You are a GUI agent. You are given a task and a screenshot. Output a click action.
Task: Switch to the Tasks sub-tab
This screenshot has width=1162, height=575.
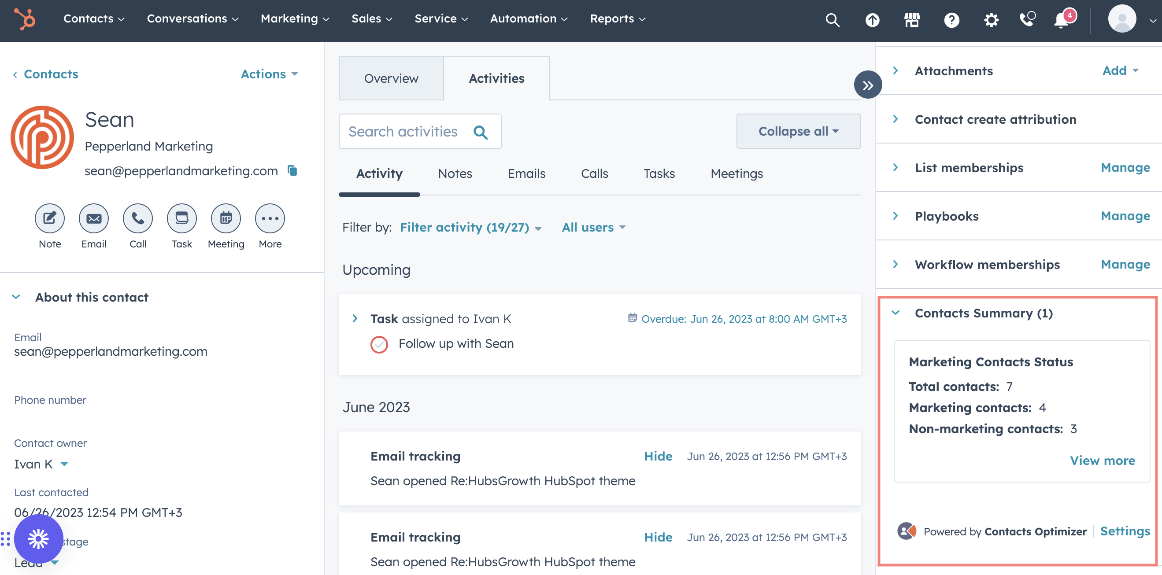point(659,173)
